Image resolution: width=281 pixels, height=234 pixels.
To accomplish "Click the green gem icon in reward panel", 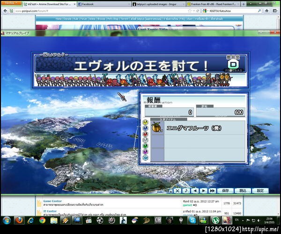I will [146, 146].
